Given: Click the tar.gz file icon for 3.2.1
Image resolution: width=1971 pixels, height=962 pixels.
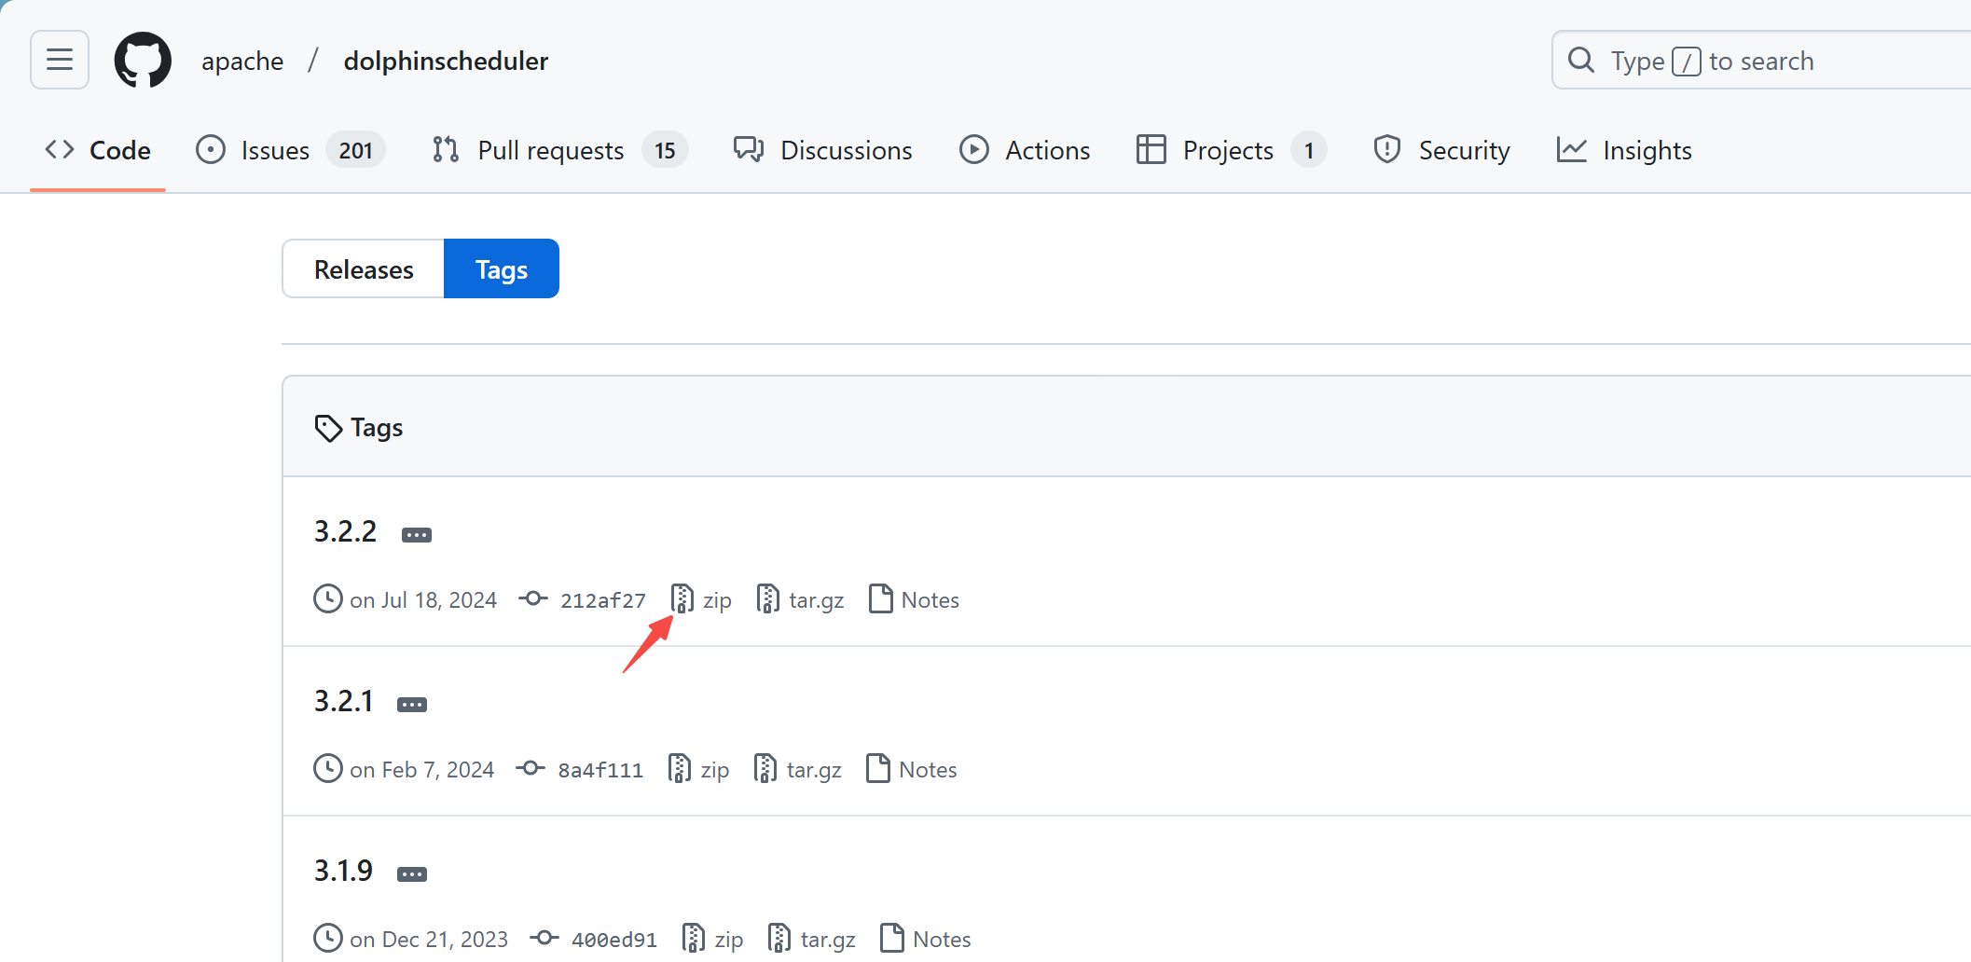Looking at the screenshot, I should [x=765, y=769].
